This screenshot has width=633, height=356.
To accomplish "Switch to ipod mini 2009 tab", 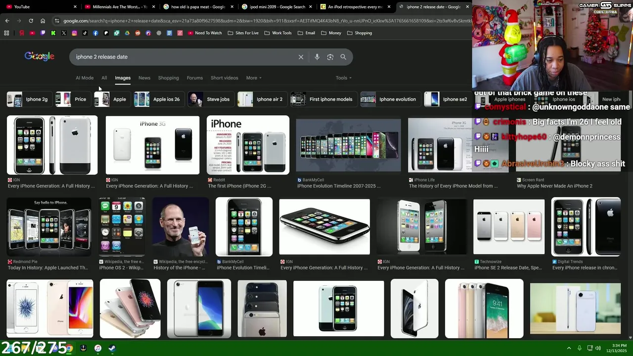I will (x=277, y=7).
